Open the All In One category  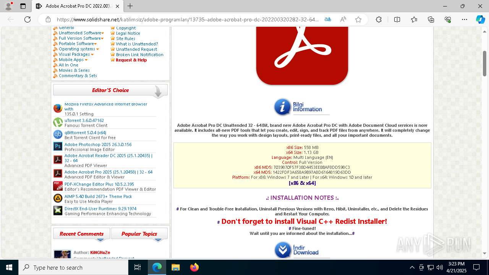coord(68,65)
